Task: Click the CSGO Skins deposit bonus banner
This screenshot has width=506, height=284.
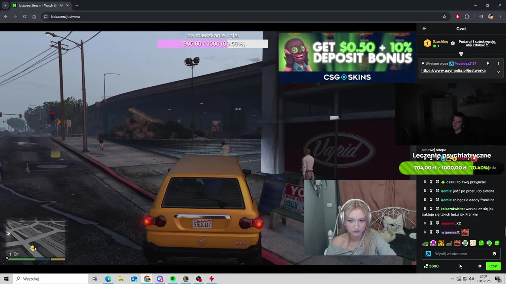Action: tap(347, 58)
